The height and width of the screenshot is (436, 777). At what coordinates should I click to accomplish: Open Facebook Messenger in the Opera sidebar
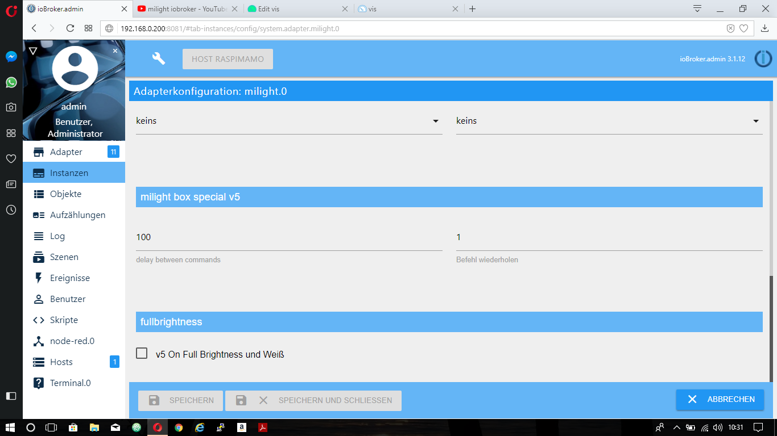pyautogui.click(x=11, y=57)
